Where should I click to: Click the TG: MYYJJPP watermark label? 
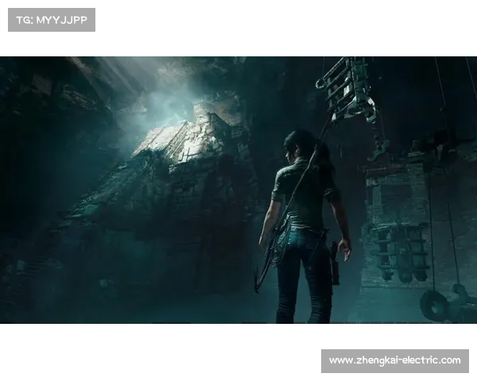tap(51, 19)
